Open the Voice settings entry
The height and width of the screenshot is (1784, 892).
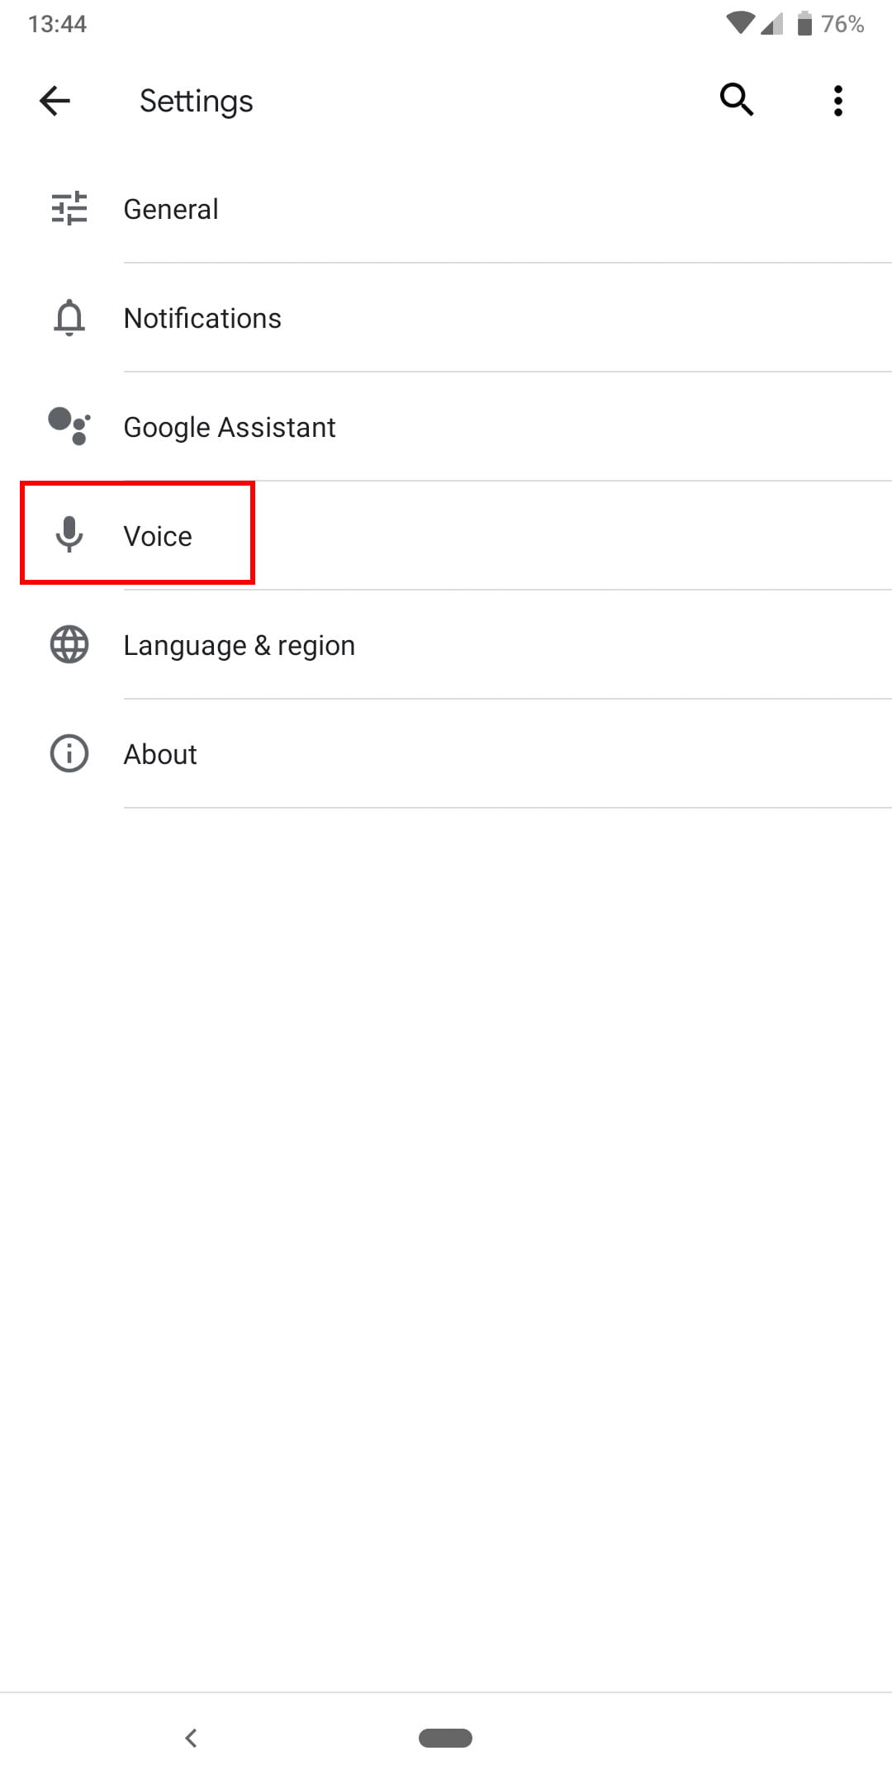click(157, 535)
